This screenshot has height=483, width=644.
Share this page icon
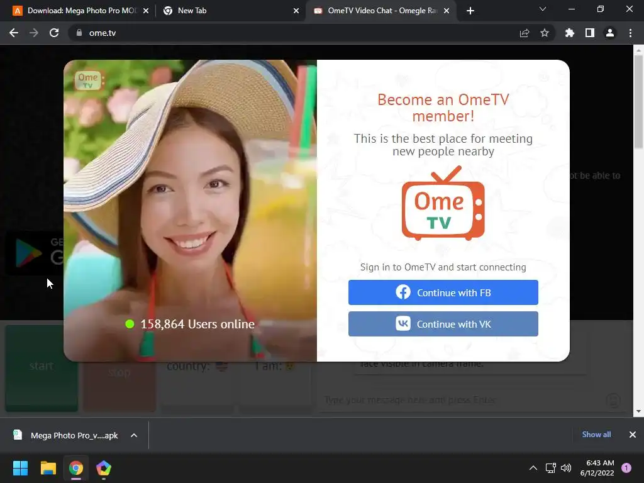(525, 33)
